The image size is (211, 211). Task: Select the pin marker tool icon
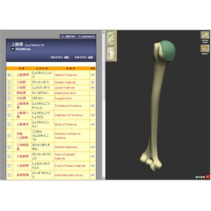111,38
